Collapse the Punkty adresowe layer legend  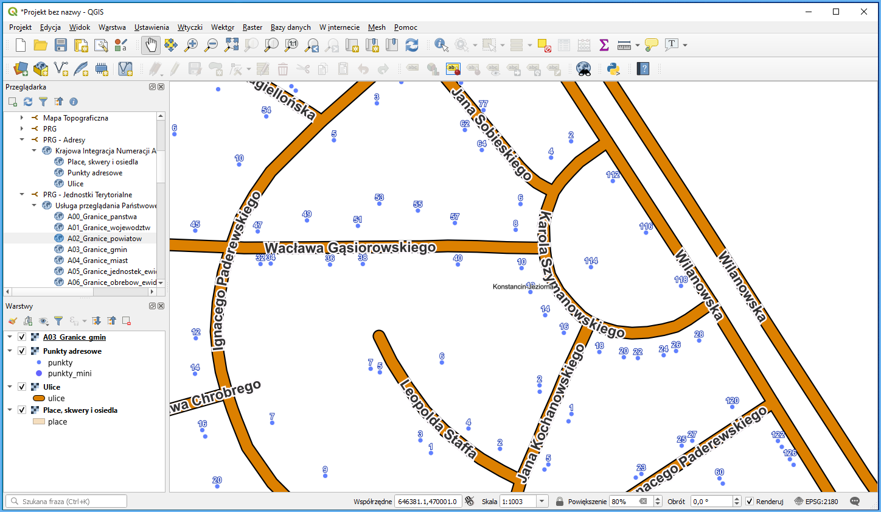(10, 351)
